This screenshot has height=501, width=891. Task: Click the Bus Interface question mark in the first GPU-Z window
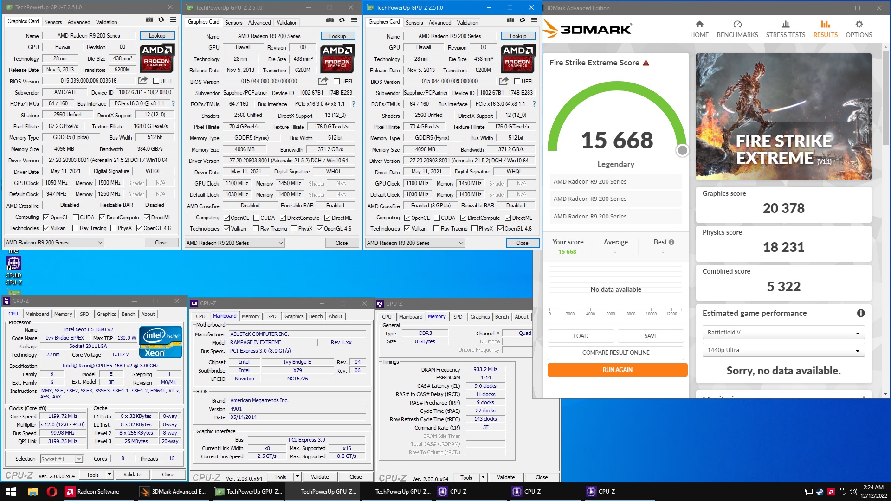click(x=173, y=103)
